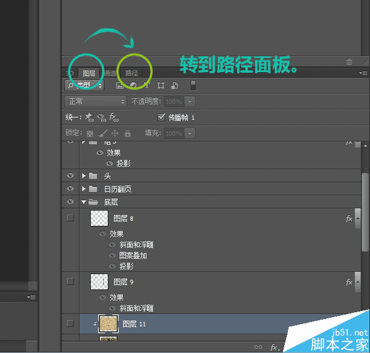Filter layers by smart objects icon

175,85
